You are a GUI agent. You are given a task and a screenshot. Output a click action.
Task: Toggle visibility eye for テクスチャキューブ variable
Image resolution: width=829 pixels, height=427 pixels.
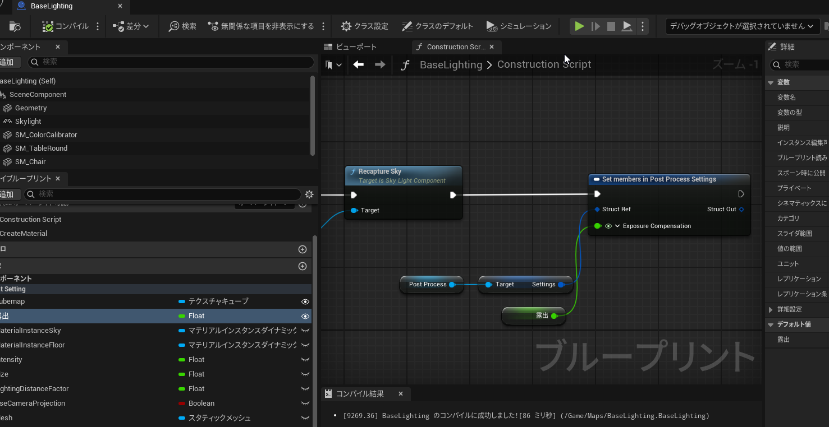[x=305, y=301]
